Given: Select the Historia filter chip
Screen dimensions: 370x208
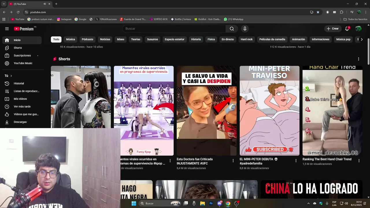Looking at the screenshot, I should [x=196, y=39].
